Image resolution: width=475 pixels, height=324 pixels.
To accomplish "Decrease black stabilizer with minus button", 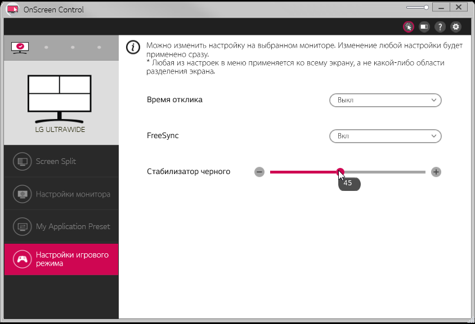I will (259, 172).
